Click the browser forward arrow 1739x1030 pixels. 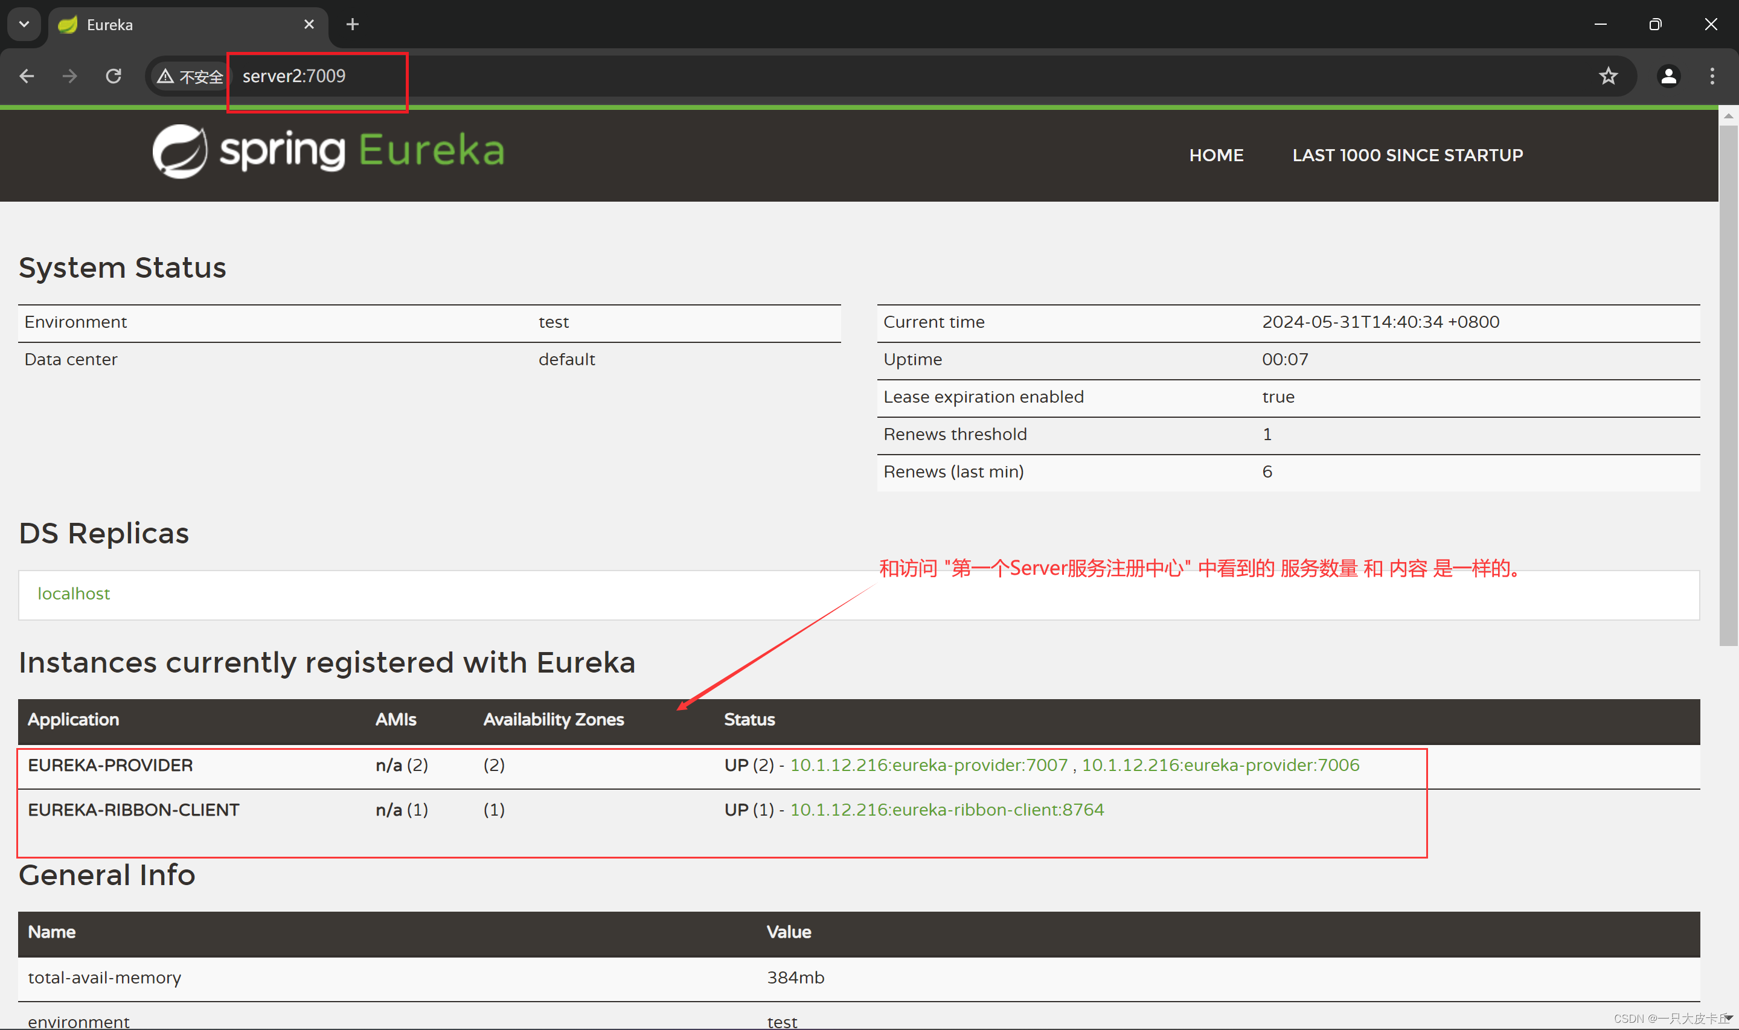(69, 75)
